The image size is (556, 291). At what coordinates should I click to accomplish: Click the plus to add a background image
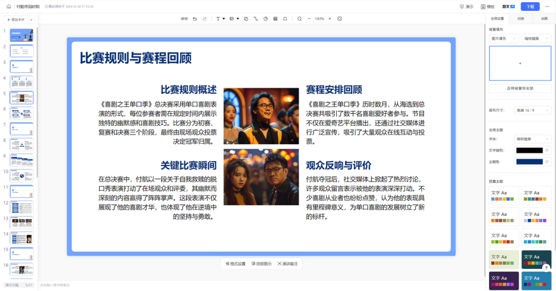(x=520, y=63)
